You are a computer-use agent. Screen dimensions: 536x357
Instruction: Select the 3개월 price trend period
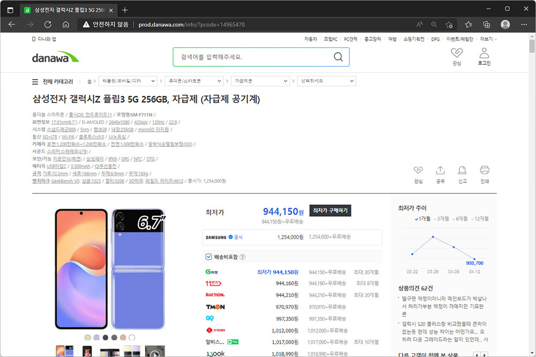point(441,219)
